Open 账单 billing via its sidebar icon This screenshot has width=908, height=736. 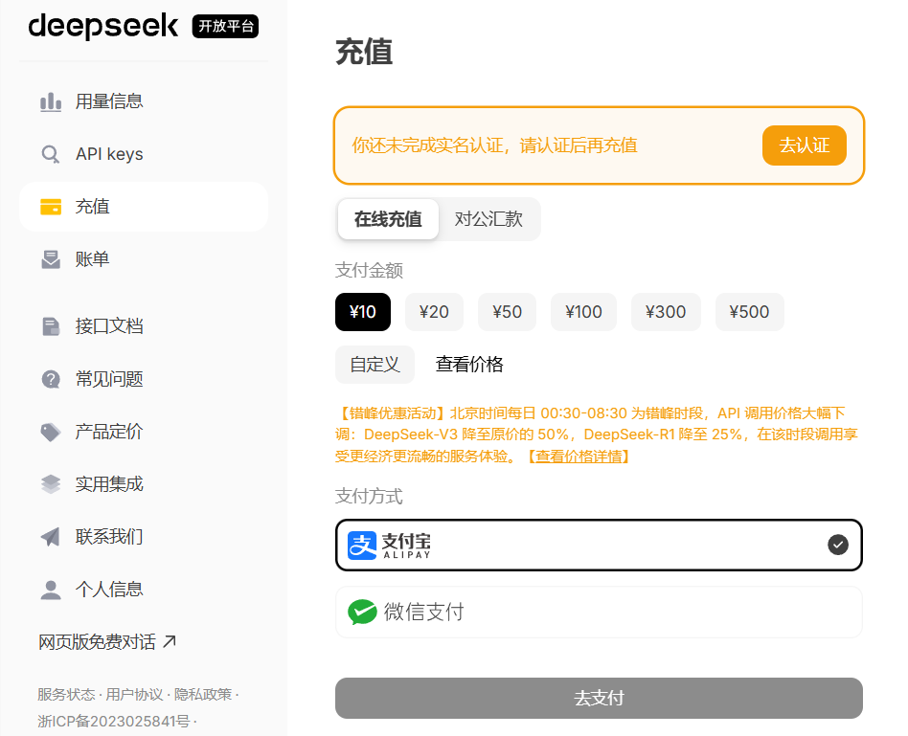click(x=50, y=258)
